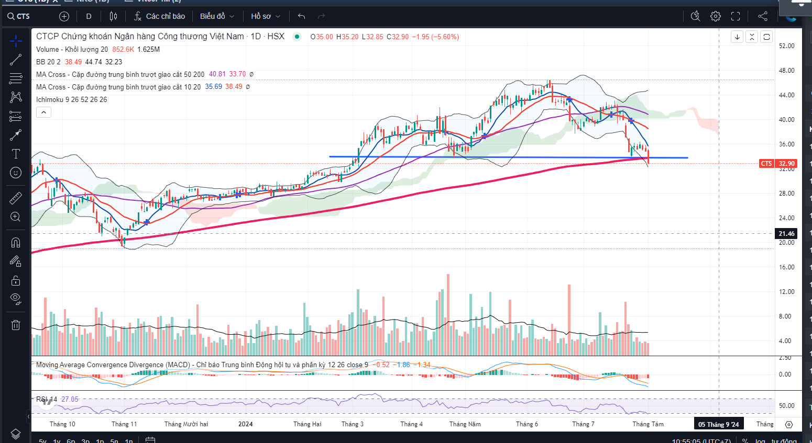Click the −1.95 (−5.60%) change value

point(435,37)
